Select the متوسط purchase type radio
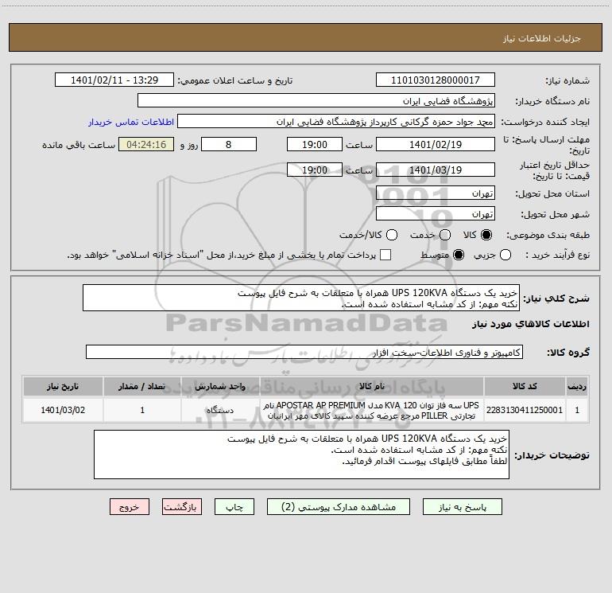 [459, 255]
